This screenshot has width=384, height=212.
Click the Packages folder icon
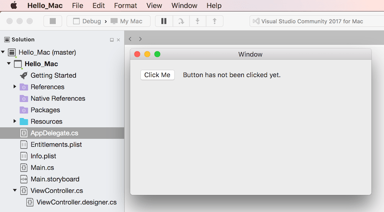(24, 110)
